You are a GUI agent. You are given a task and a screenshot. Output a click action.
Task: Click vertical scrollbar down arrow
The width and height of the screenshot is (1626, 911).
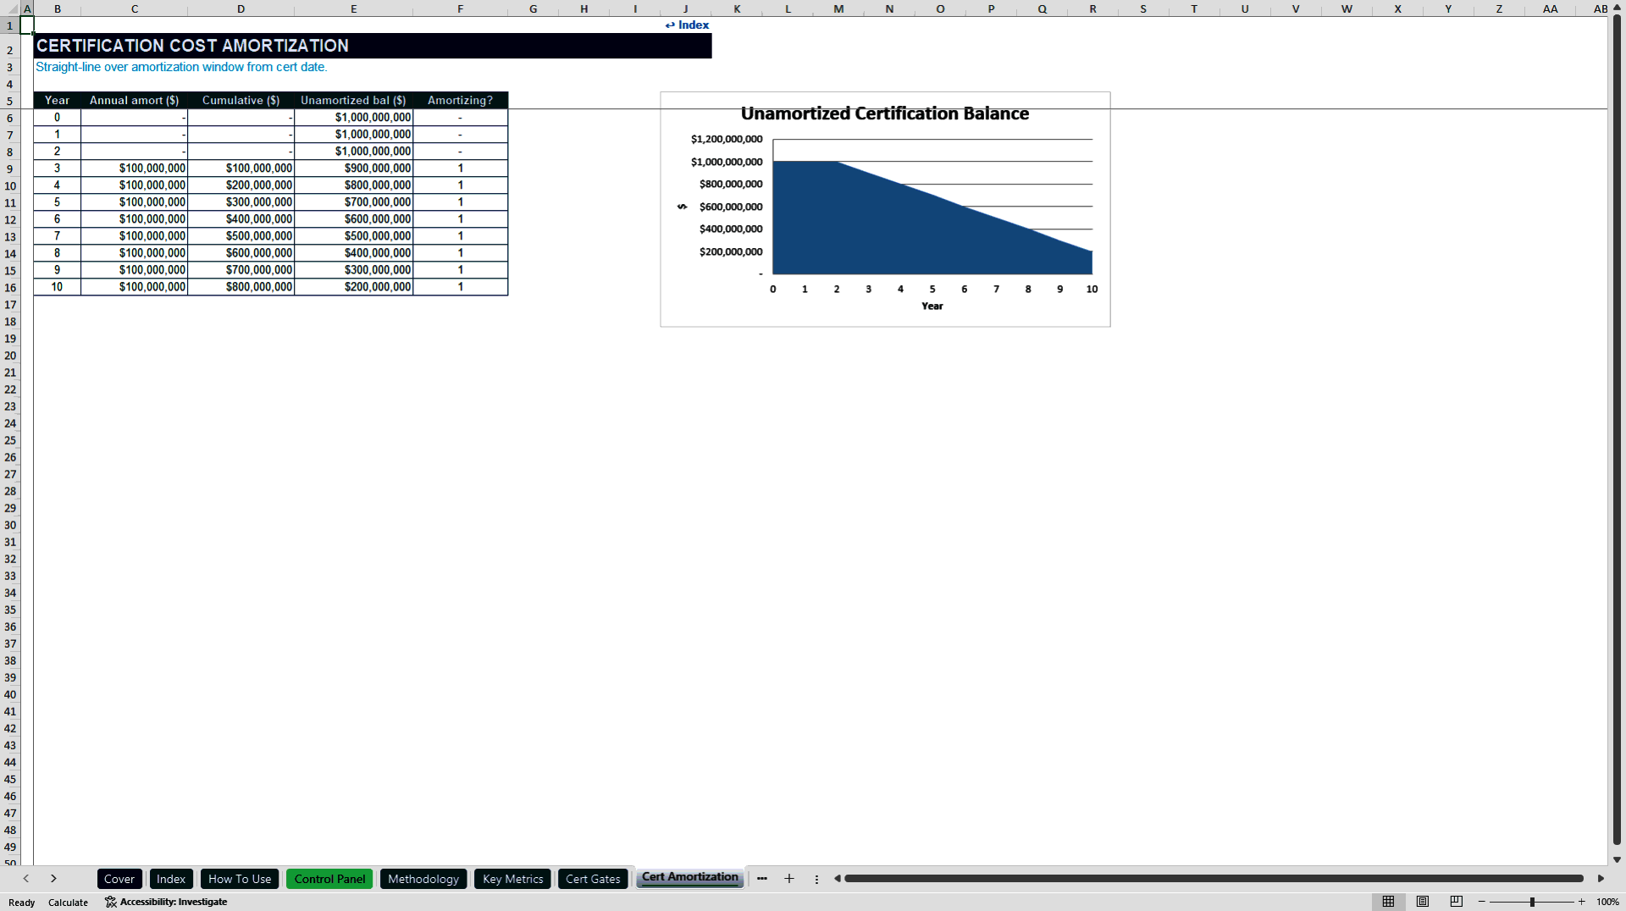[1617, 859]
